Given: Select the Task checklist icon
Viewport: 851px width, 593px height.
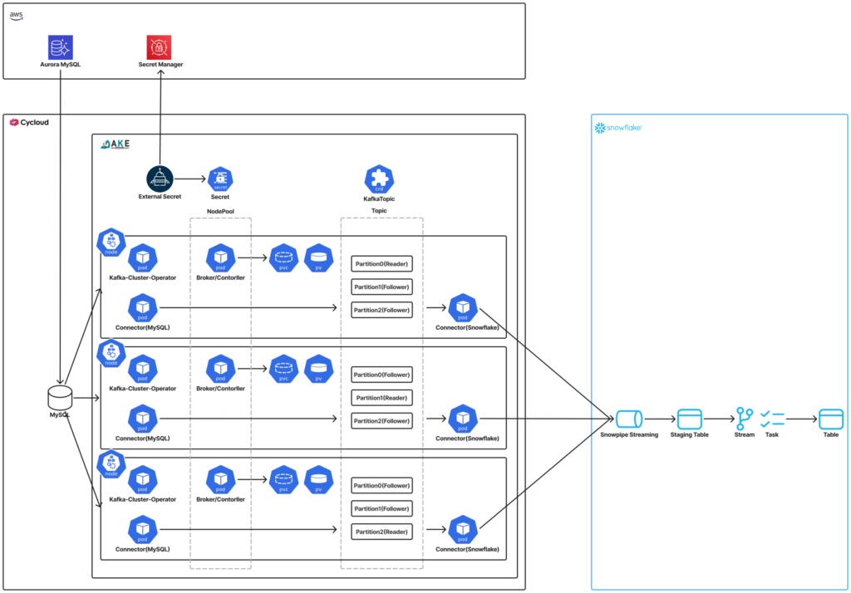Looking at the screenshot, I should (772, 418).
